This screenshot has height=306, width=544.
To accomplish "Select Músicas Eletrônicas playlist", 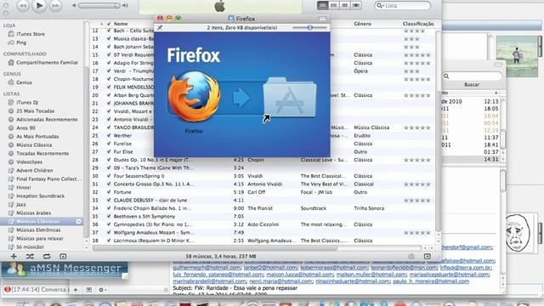I will coord(38,230).
